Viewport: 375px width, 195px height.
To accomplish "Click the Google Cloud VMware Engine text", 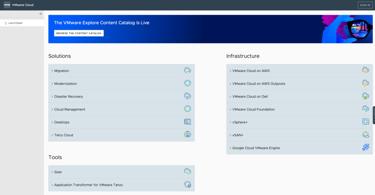I will pyautogui.click(x=256, y=148).
